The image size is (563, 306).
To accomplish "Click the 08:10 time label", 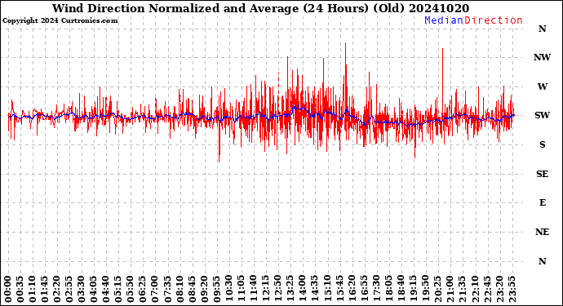I will click(180, 289).
